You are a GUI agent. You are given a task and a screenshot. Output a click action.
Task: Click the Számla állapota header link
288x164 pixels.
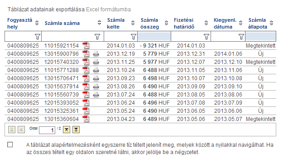click(x=258, y=24)
